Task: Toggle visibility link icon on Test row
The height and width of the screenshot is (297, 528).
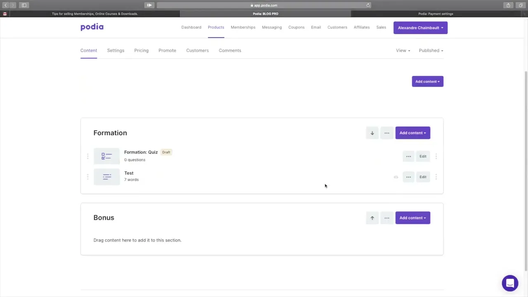Action: click(396, 177)
